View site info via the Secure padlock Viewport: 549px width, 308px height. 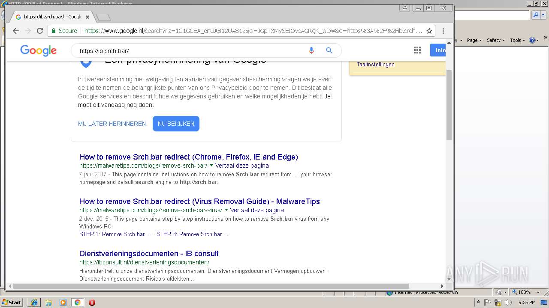coord(64,31)
